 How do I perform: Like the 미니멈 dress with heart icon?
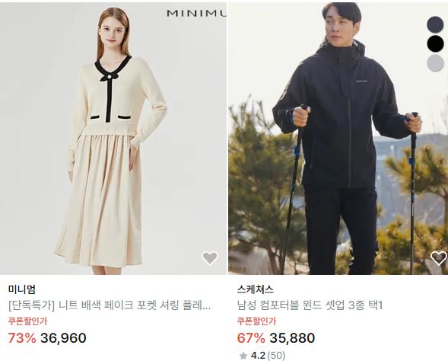pos(210,258)
